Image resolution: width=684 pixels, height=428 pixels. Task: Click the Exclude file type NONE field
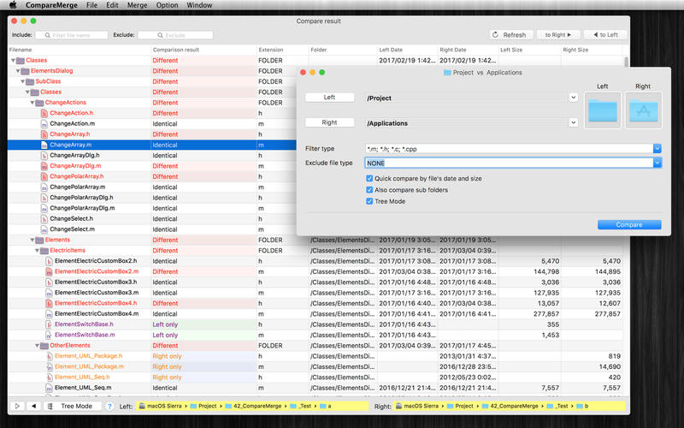coord(509,163)
